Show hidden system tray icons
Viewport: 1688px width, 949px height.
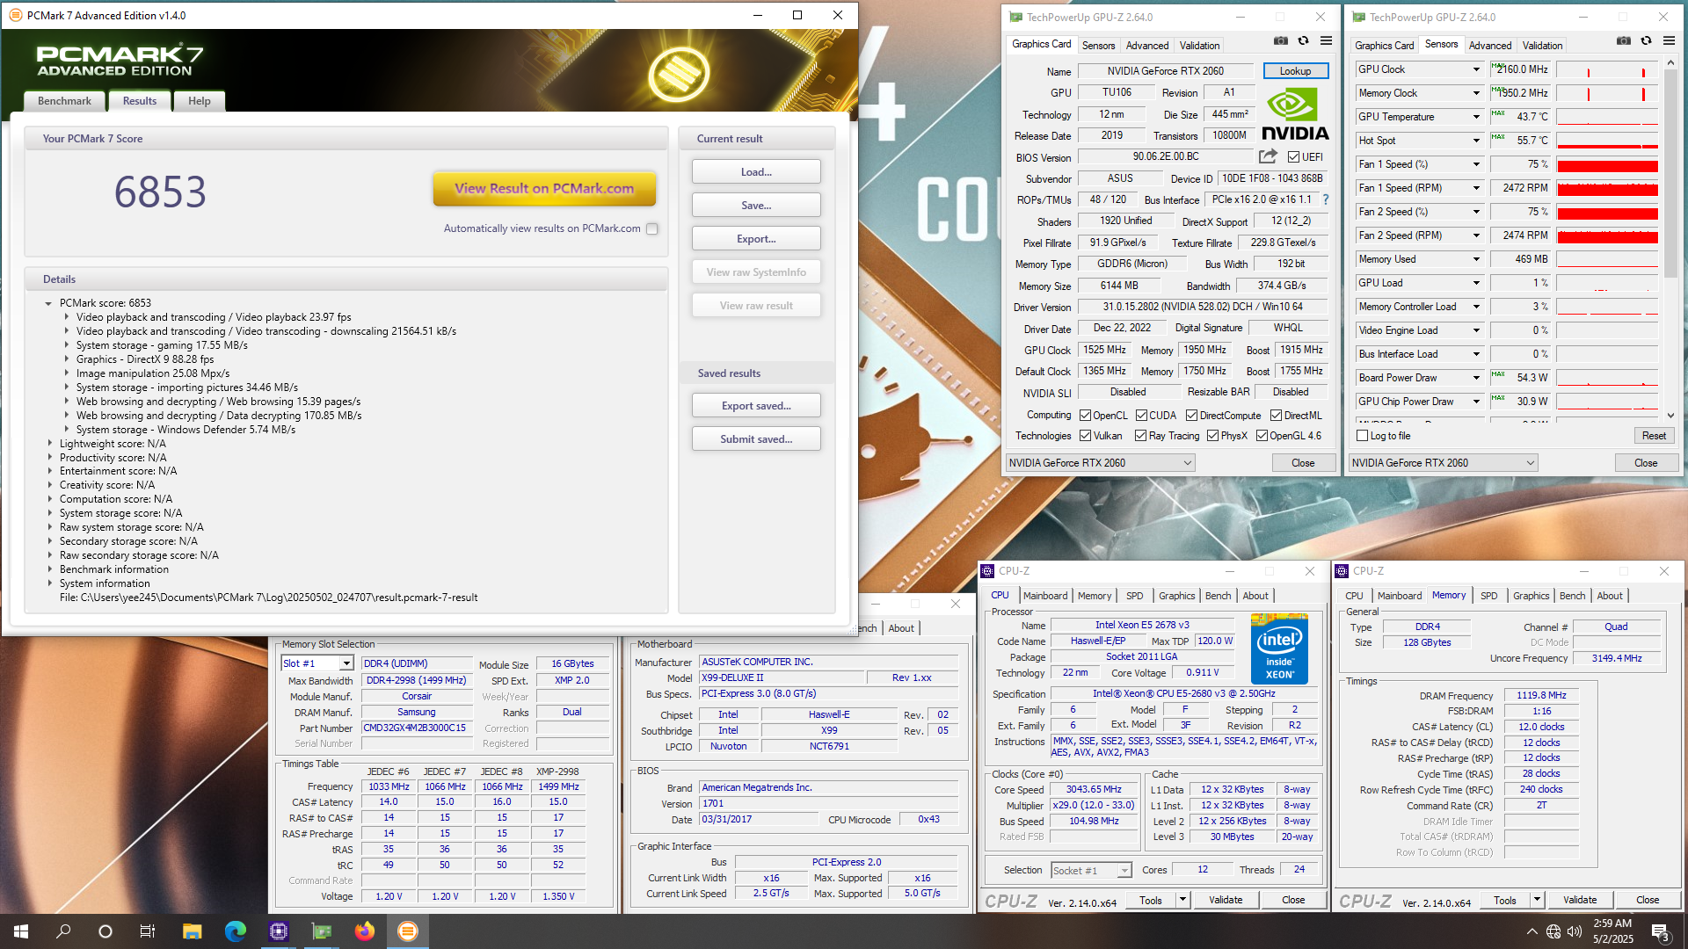point(1532,931)
